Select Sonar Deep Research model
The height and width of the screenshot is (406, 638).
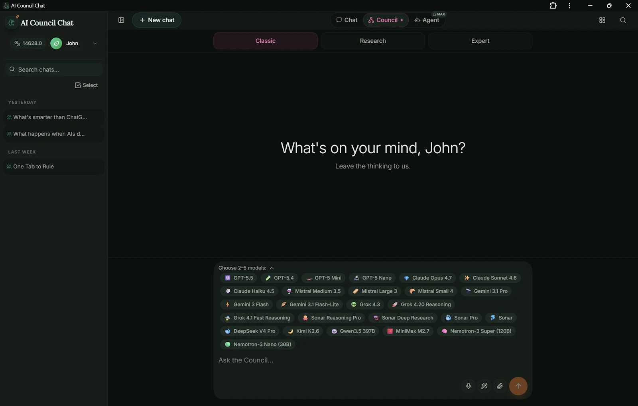tap(403, 318)
